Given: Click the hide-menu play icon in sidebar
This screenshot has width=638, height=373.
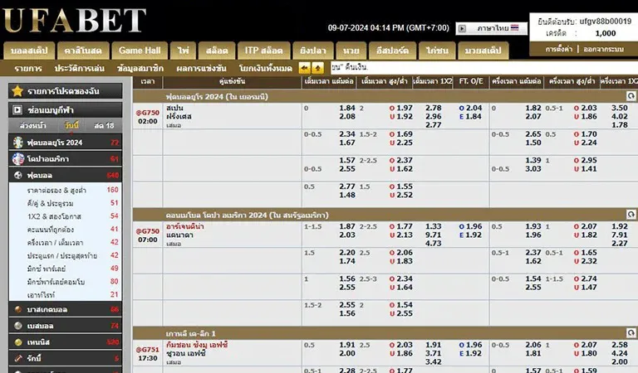Looking at the screenshot, I should tap(17, 109).
